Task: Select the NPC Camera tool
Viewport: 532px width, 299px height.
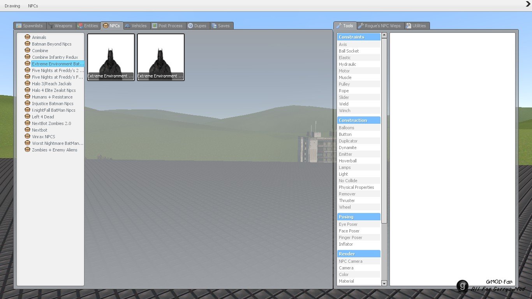Action: click(359, 261)
